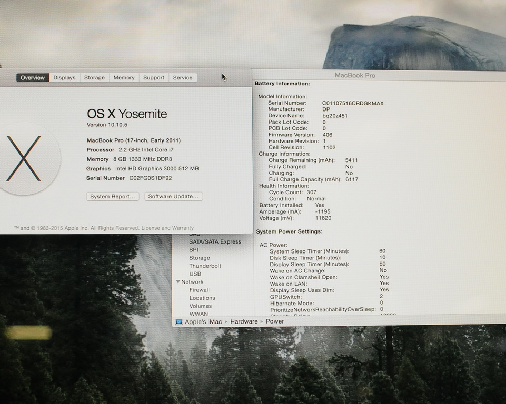
Task: Click Apple's iMac in the path bar
Action: tap(203, 322)
